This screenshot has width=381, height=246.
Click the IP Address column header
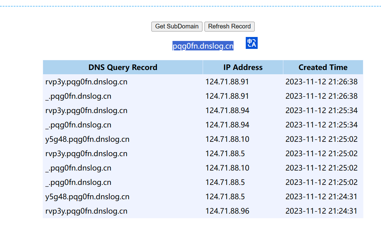coord(243,67)
